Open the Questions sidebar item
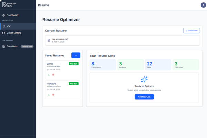The image size is (207, 138). pyautogui.click(x=18, y=46)
